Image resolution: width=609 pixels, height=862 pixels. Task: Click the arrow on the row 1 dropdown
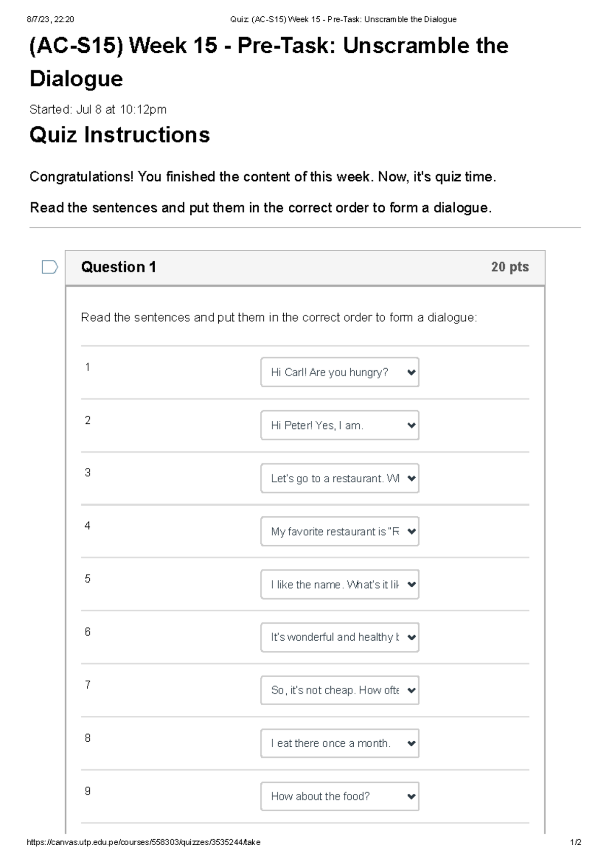(x=412, y=372)
